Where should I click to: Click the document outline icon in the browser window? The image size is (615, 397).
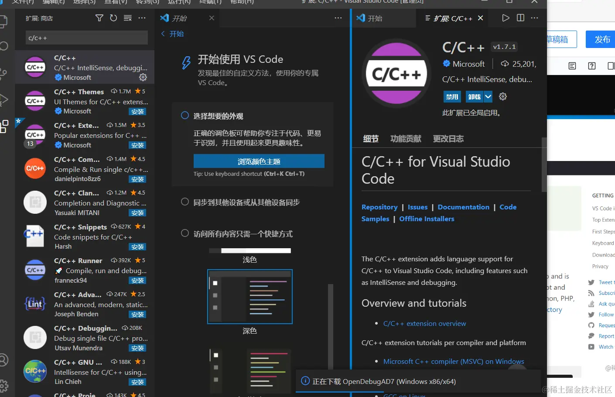tap(572, 66)
